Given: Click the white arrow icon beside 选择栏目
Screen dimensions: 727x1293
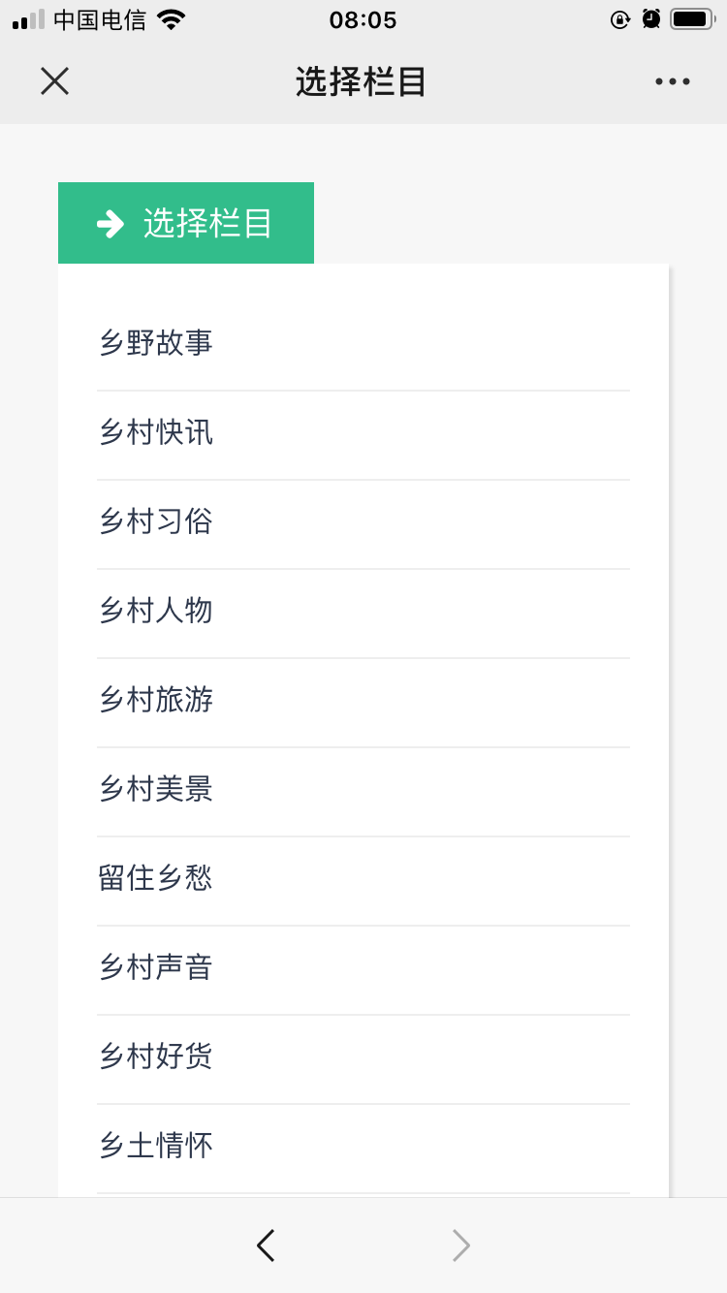Looking at the screenshot, I should pos(111,224).
